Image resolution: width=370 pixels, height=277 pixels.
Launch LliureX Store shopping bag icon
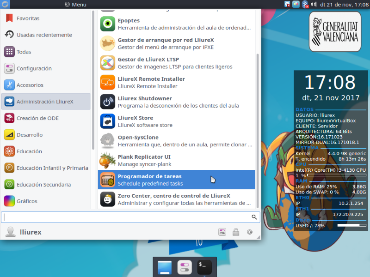[108, 121]
